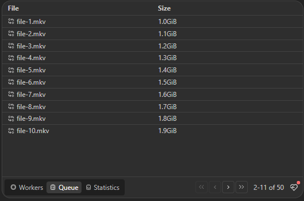
Task: Switch to the Workers tab
Action: click(27, 187)
